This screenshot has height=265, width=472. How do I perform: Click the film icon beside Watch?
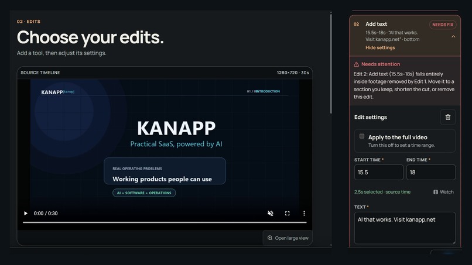tap(436, 192)
